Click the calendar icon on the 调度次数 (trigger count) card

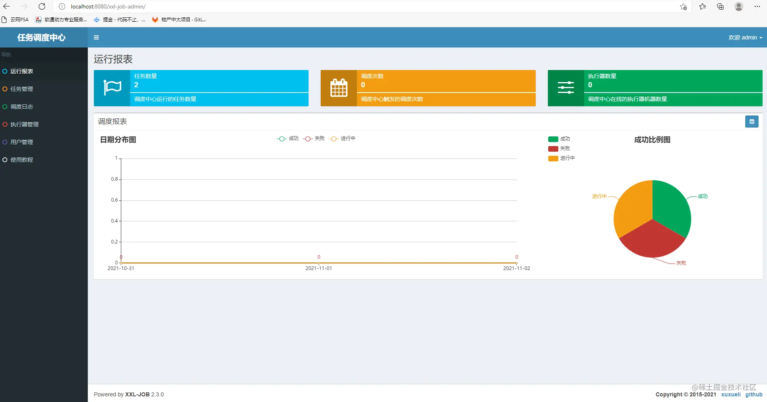click(339, 88)
